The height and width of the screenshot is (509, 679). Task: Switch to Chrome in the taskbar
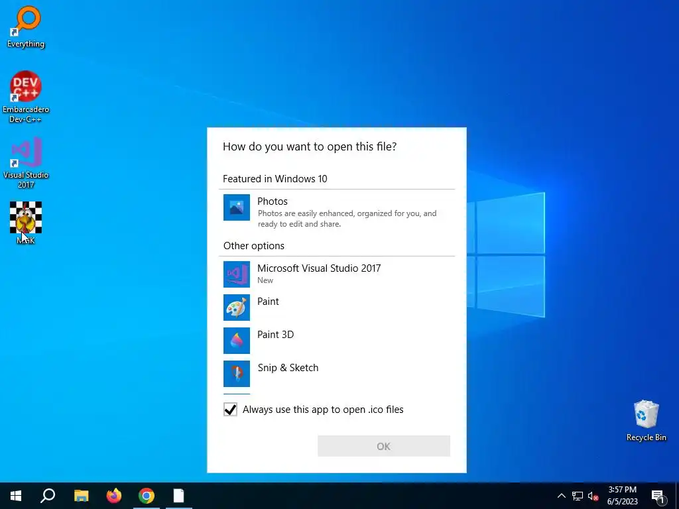[x=147, y=496]
